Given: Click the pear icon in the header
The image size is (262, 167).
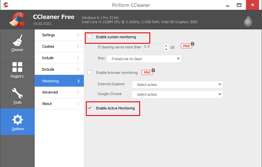Looking at the screenshot, I should (248, 20).
